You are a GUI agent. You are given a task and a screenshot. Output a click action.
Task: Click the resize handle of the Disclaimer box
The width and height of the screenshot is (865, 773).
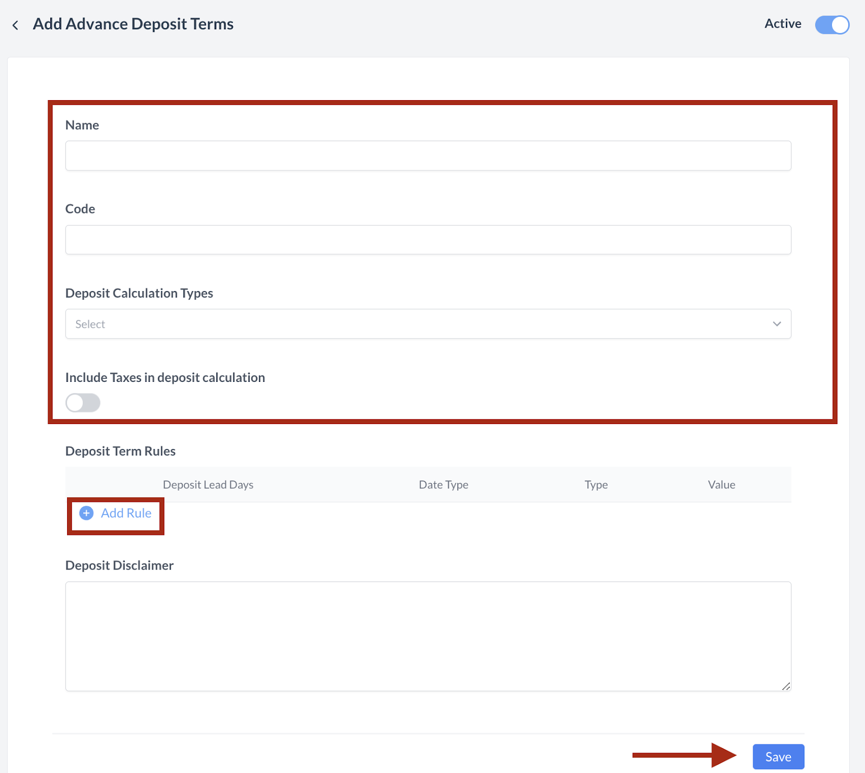[x=786, y=686]
